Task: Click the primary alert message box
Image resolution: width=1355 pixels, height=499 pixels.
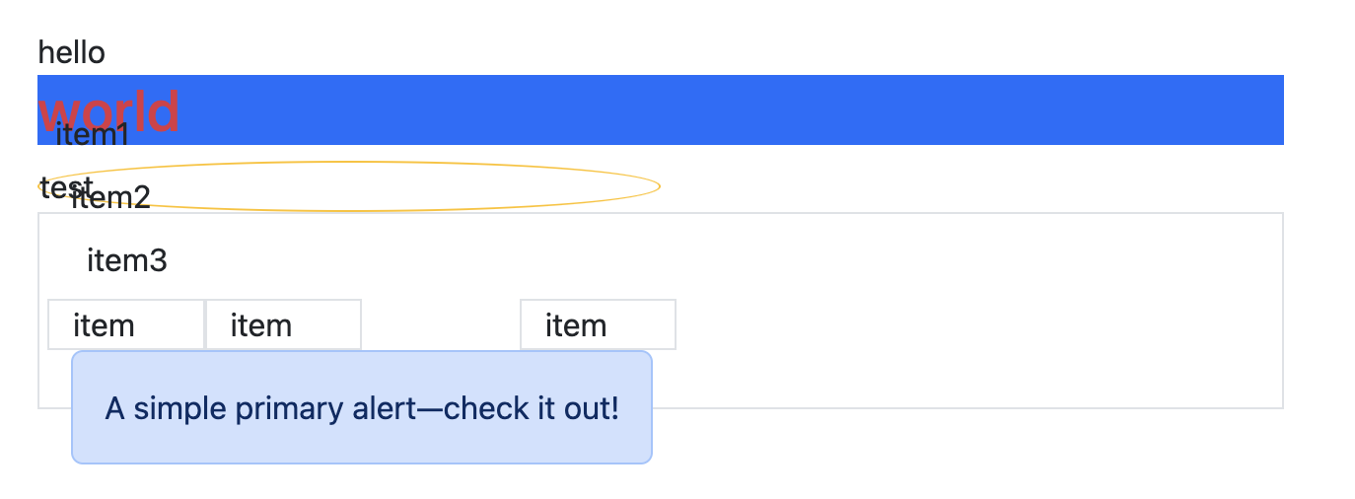Action: coord(362,407)
